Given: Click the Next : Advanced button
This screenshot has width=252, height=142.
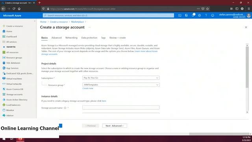Looking at the screenshot, I should pyautogui.click(x=115, y=125).
